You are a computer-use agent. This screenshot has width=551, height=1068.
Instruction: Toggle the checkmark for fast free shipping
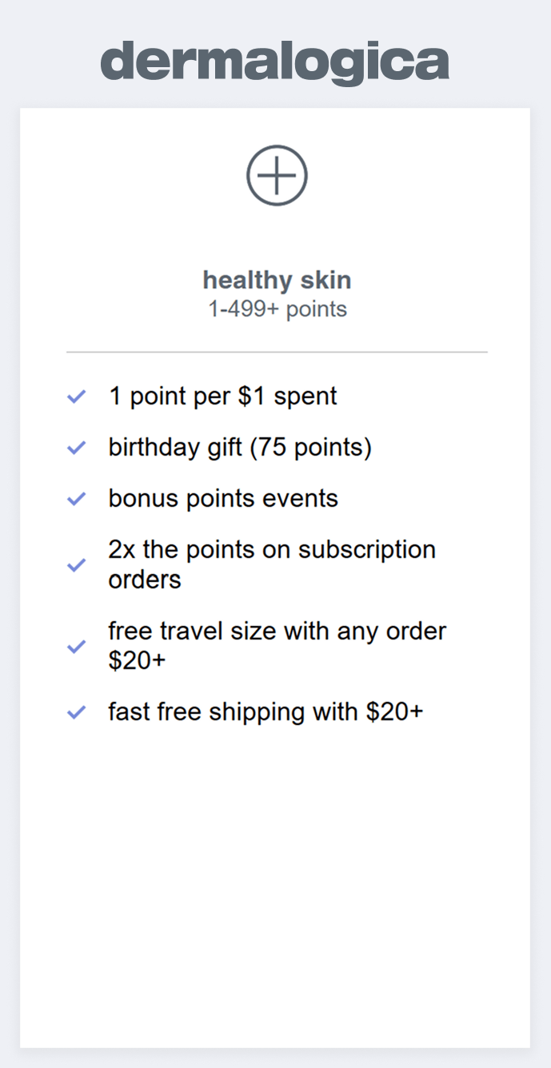tap(77, 711)
